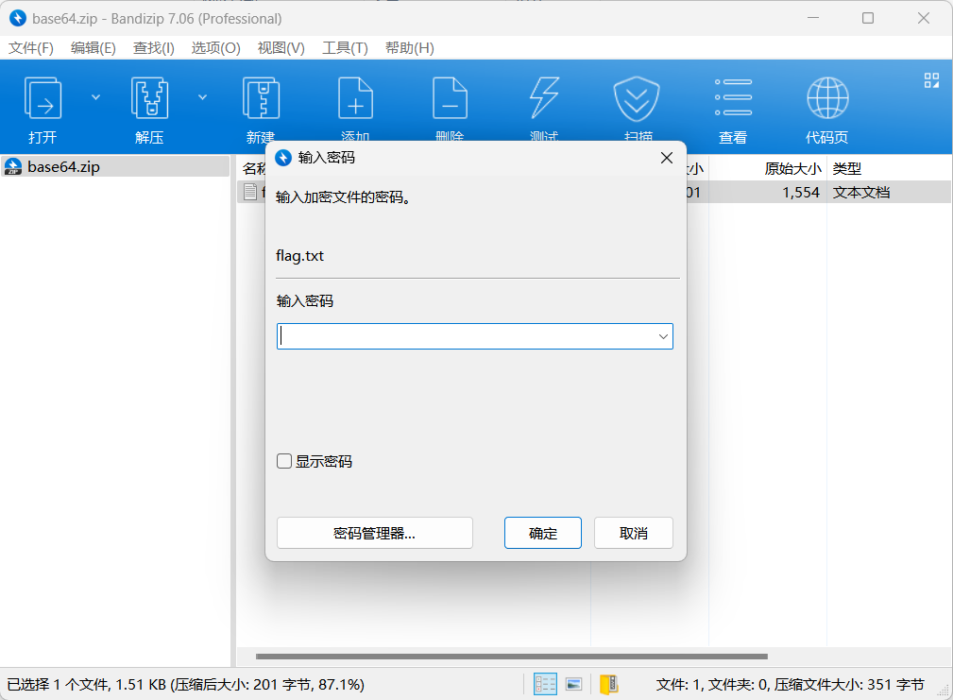Enable the 显示密码 checkbox

(x=284, y=462)
